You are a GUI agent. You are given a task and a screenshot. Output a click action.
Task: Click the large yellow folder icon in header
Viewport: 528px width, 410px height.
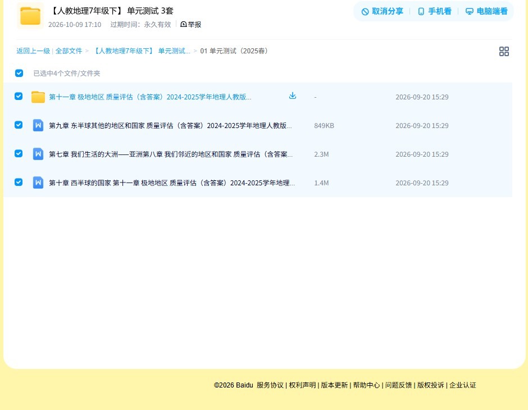tap(30, 16)
